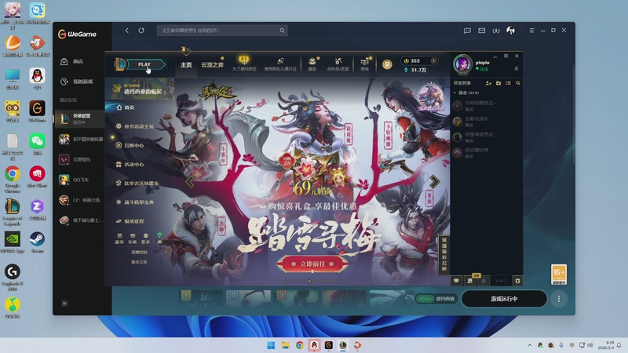The width and height of the screenshot is (628, 353).
Task: Click the 攻略 small icon under side menu
Action: [x=133, y=238]
